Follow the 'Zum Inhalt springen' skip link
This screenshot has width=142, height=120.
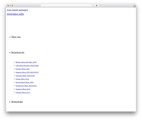point(17,10)
